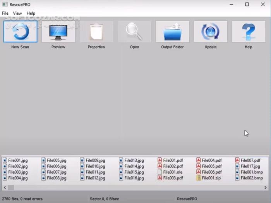Click left arrow of horizontal scrollbar
The height and width of the screenshot is (203, 271).
(5, 188)
